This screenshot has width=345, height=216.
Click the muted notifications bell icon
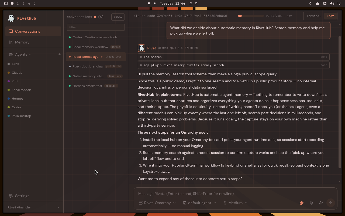(x=155, y=4)
